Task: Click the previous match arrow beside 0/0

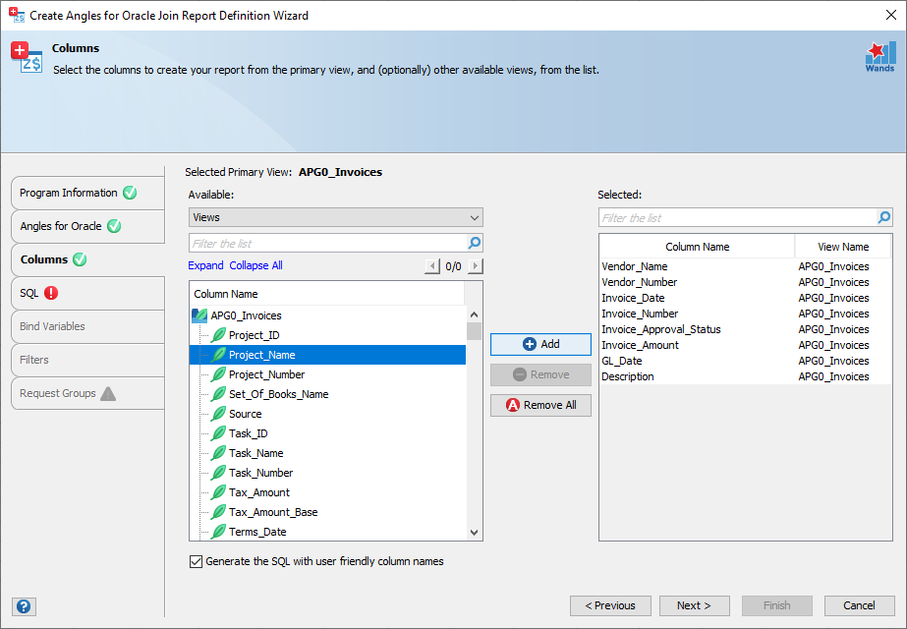Action: [432, 266]
